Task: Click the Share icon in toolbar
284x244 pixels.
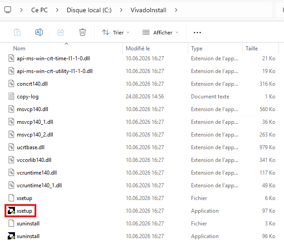Action: pos(61,32)
